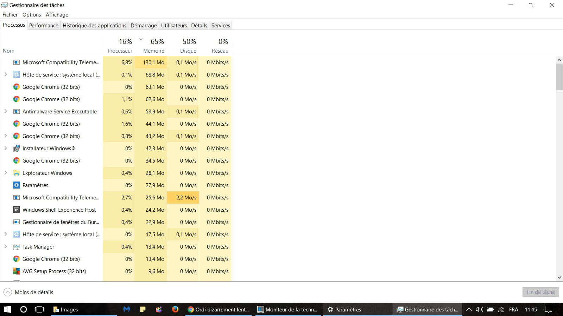563x316 pixels.
Task: Click the scrollbar down arrow
Action: pos(559,277)
